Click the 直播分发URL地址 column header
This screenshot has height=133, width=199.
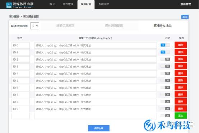pos(95,38)
